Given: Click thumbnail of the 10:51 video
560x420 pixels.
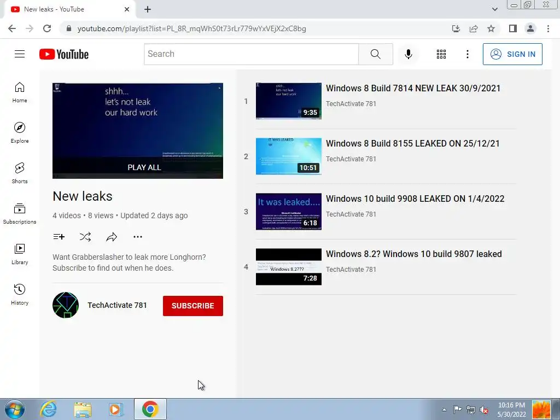Looking at the screenshot, I should click(289, 156).
